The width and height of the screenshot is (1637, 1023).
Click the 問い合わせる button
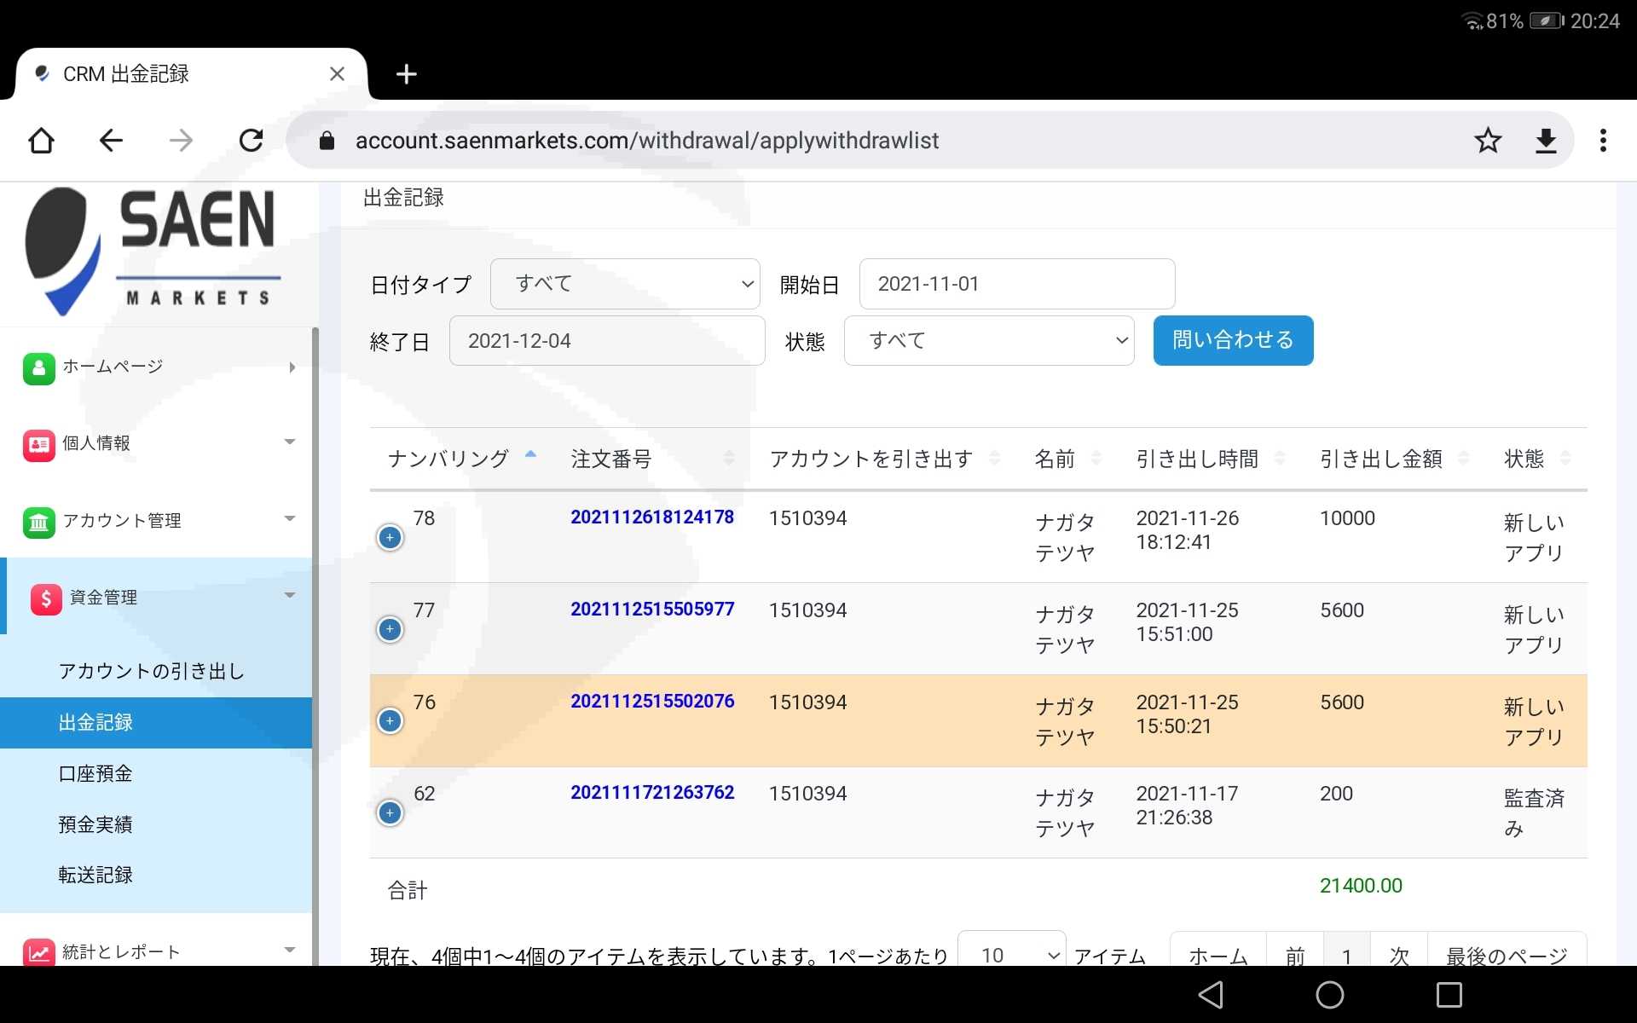tap(1232, 340)
